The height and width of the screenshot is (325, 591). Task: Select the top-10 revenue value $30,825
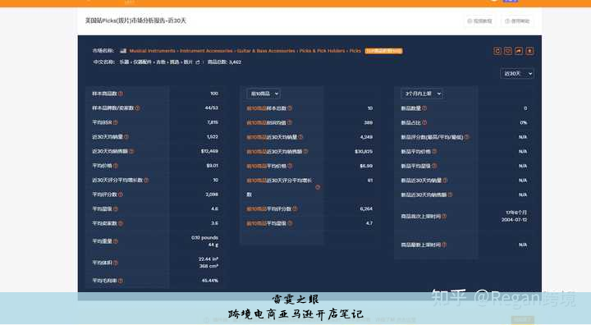pos(364,151)
